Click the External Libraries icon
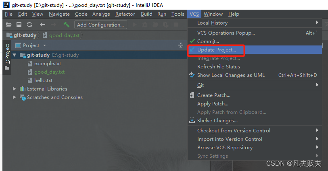 tap(22, 89)
